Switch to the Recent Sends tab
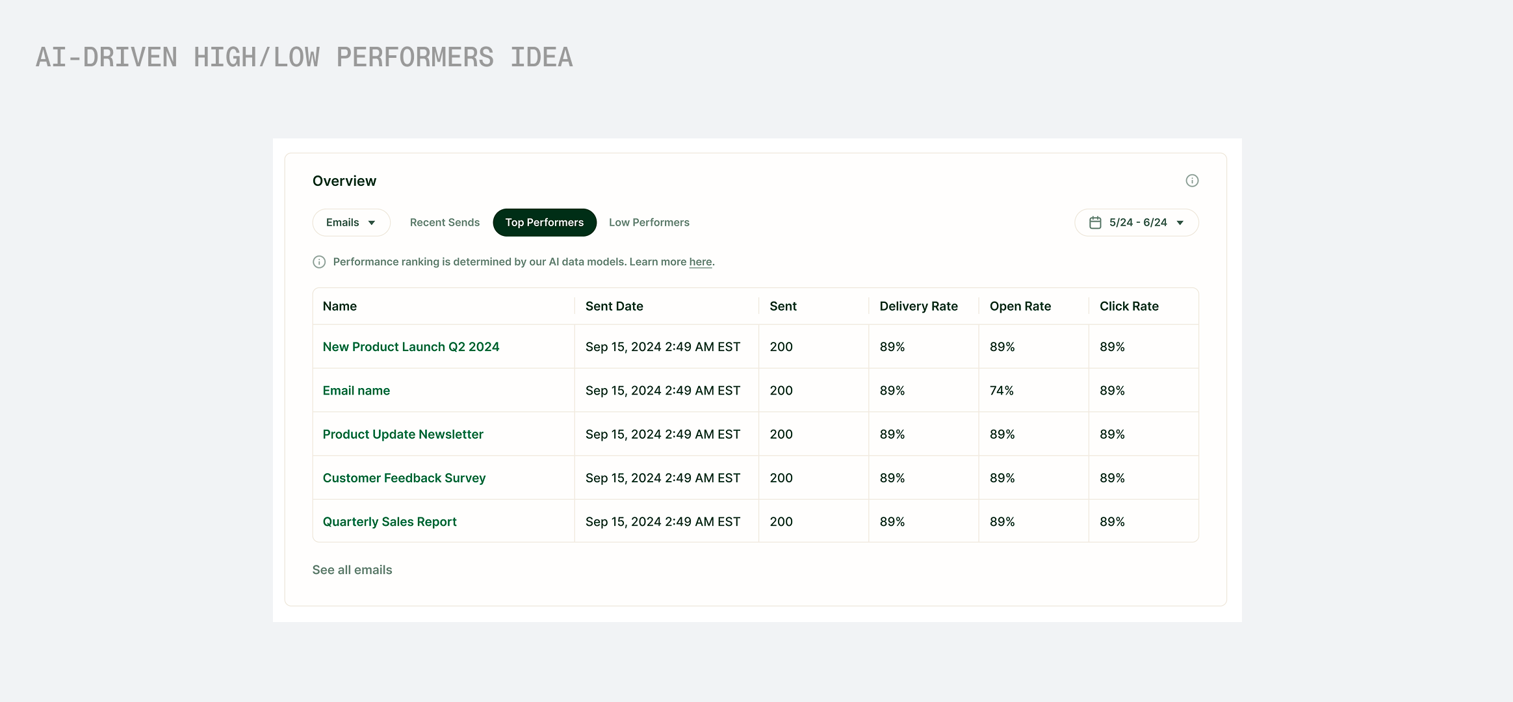The height and width of the screenshot is (702, 1513). pyautogui.click(x=445, y=222)
